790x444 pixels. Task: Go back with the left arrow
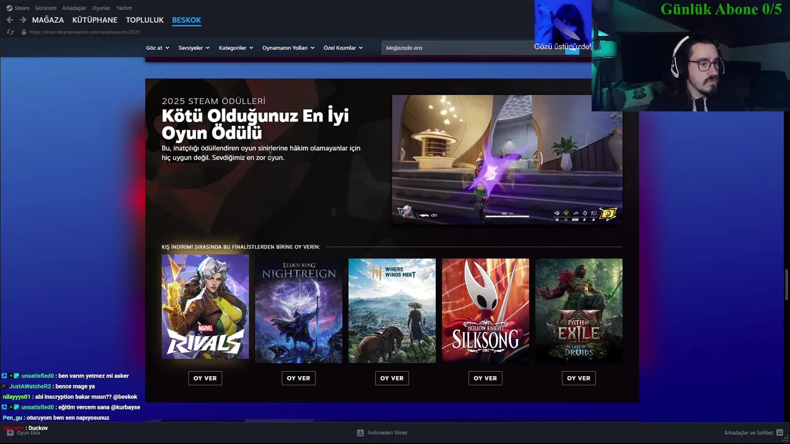(10, 20)
